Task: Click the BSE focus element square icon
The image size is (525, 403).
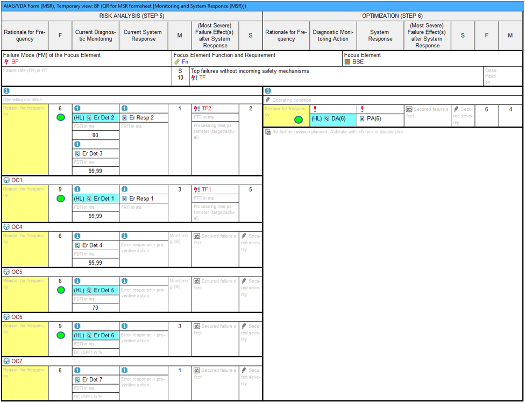Action: coord(347,62)
